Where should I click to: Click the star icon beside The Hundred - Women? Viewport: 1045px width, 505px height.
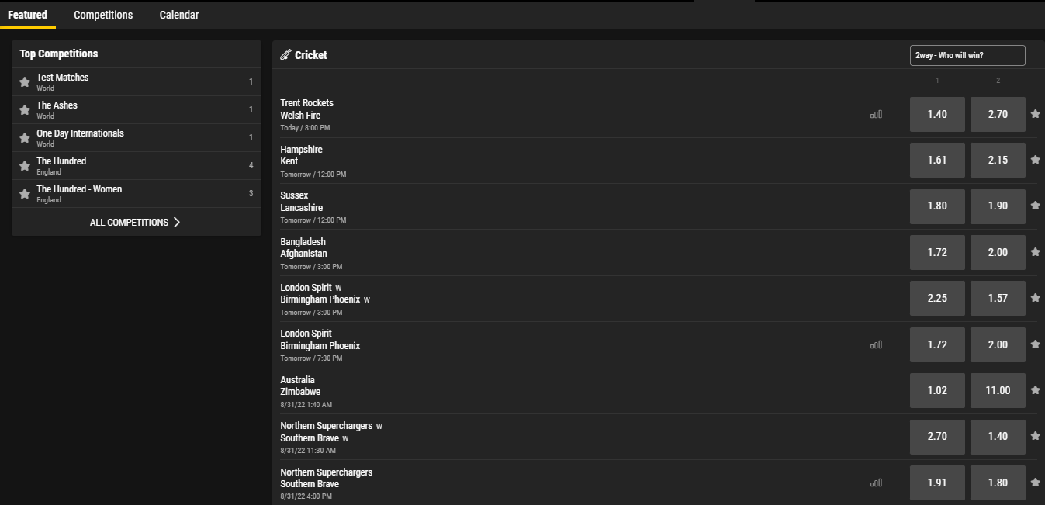click(23, 193)
